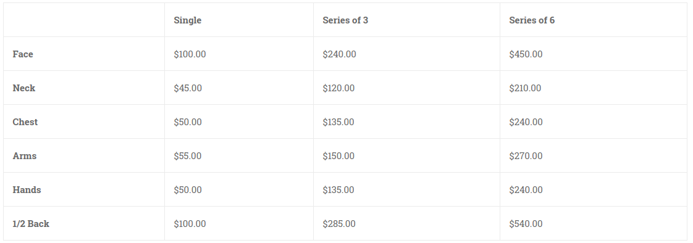Click Face series of 6 price $450.00

(x=526, y=54)
